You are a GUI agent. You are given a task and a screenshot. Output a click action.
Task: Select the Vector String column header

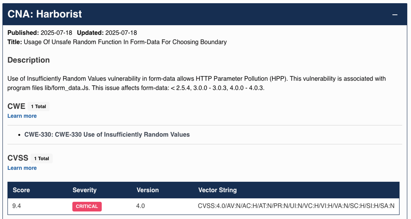click(x=218, y=190)
